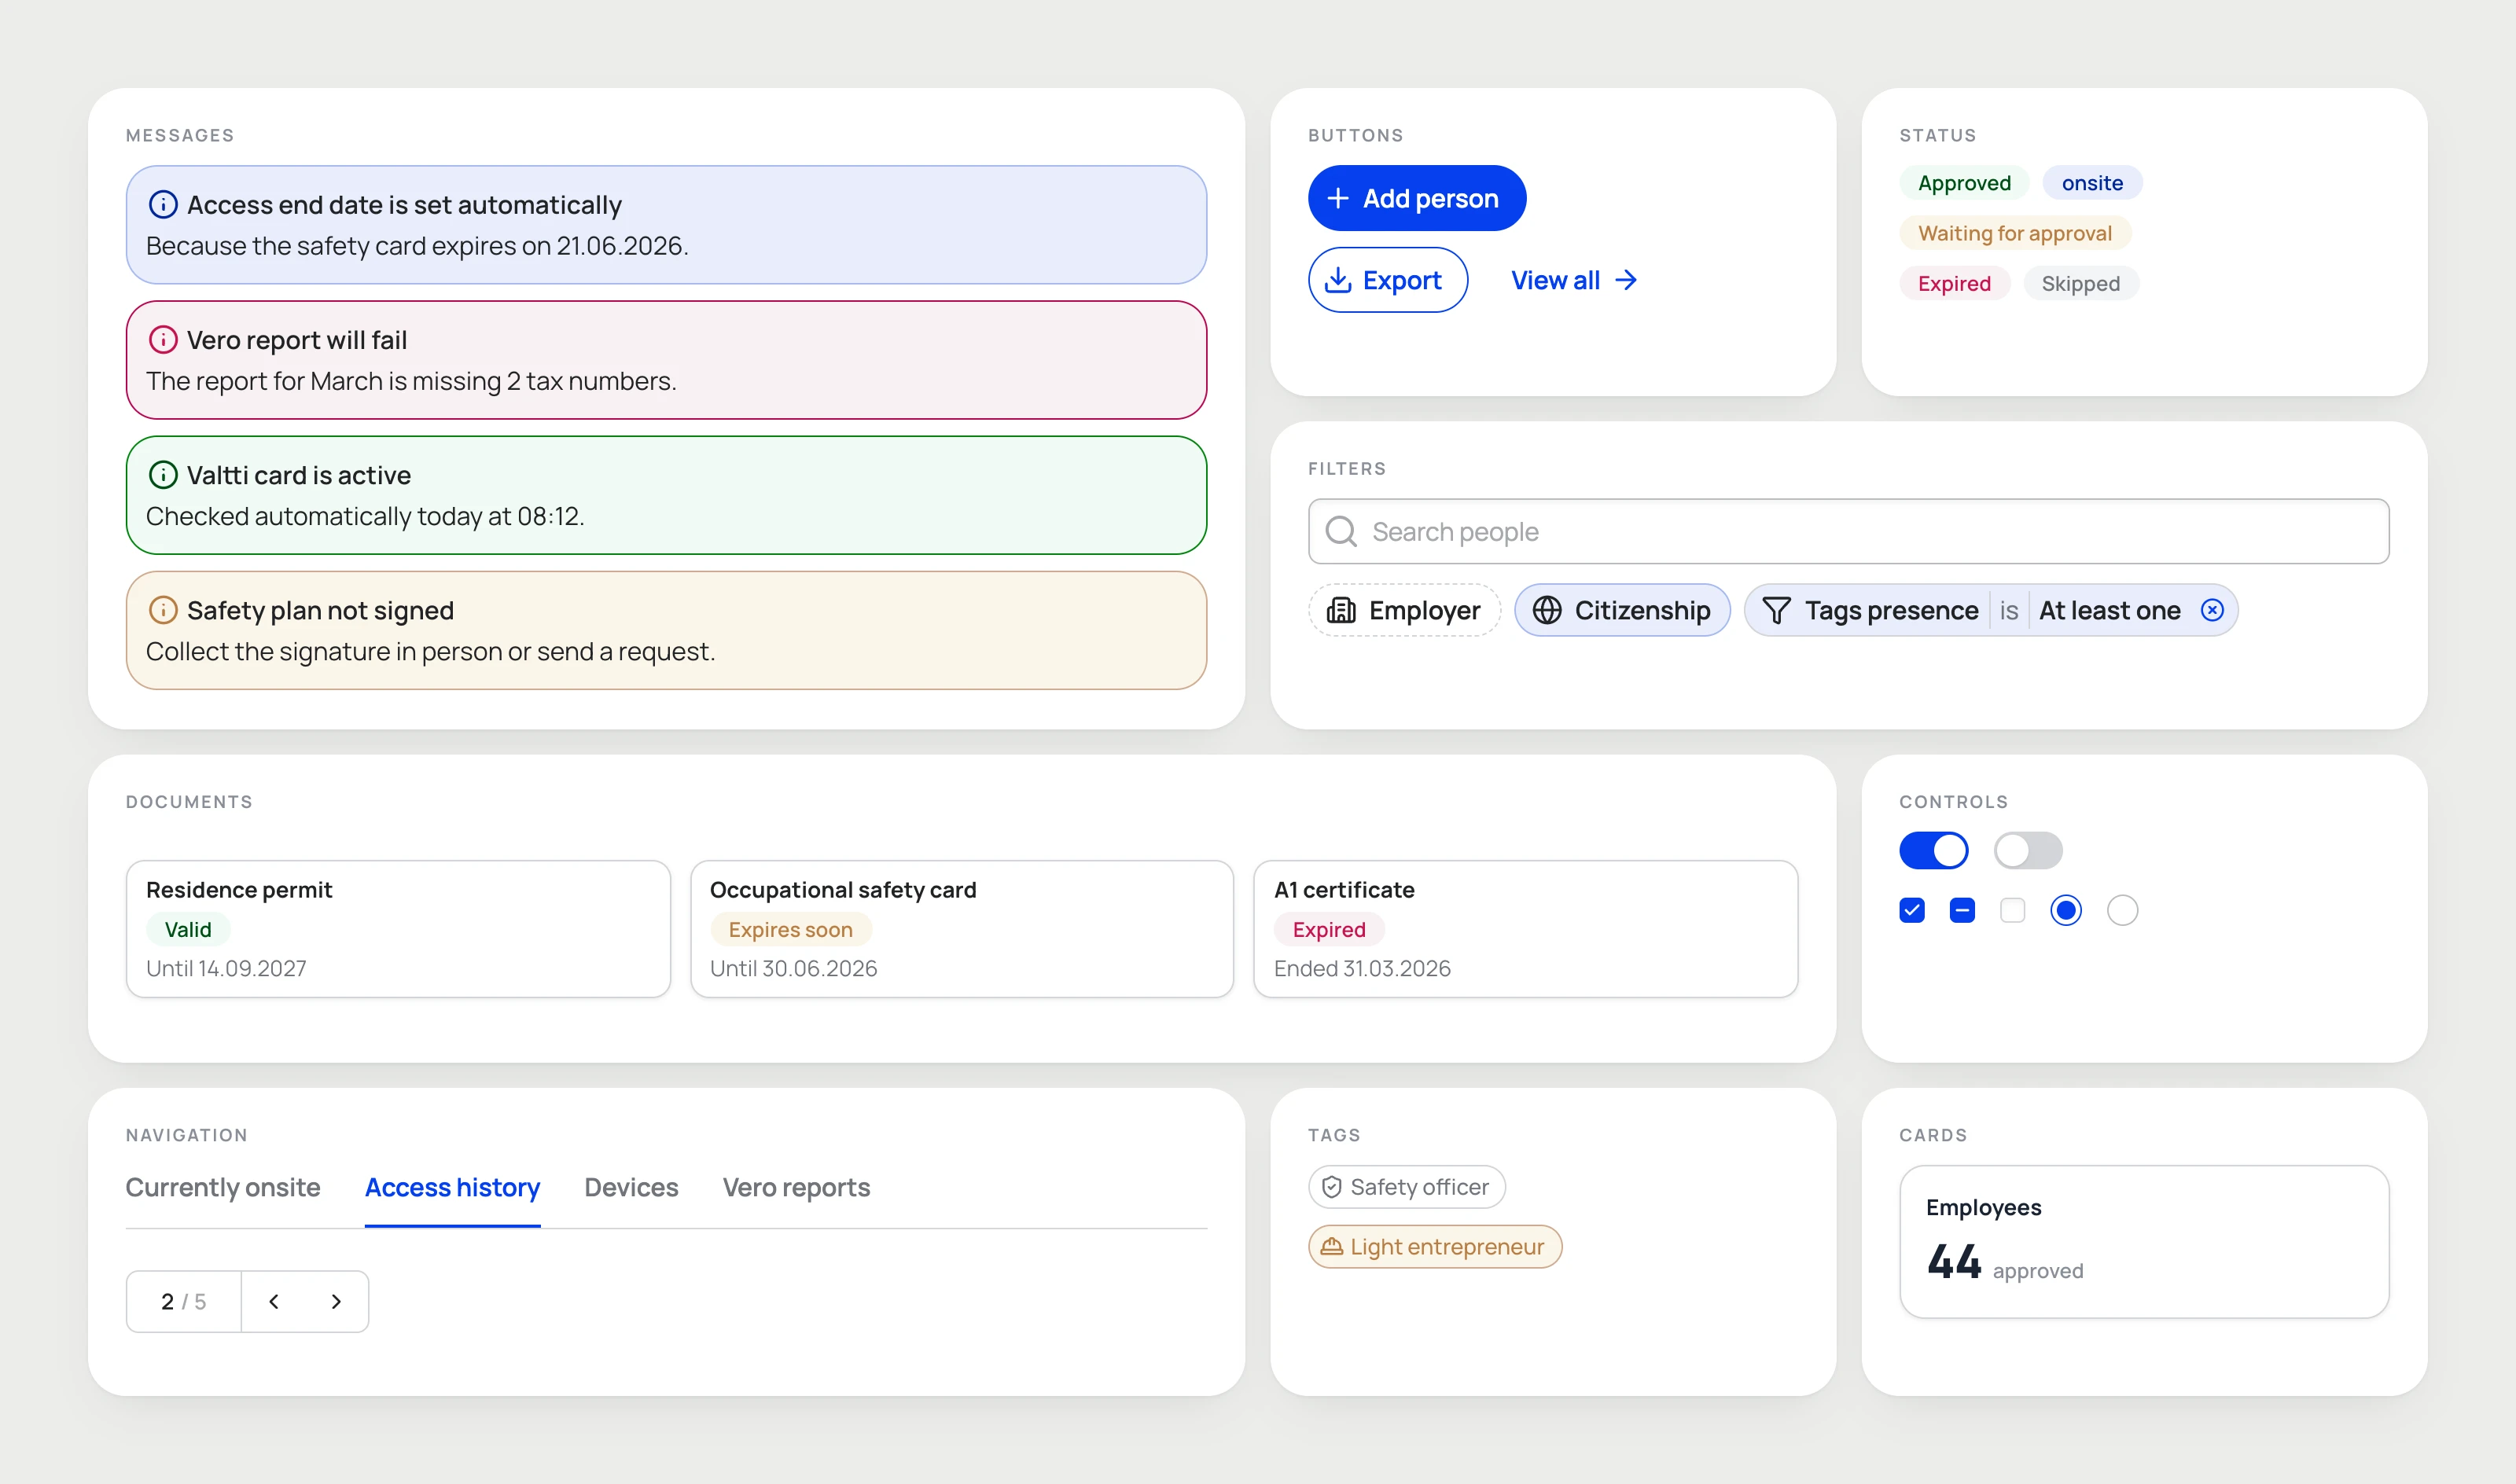Switch to the Access history tab

[x=452, y=1188]
